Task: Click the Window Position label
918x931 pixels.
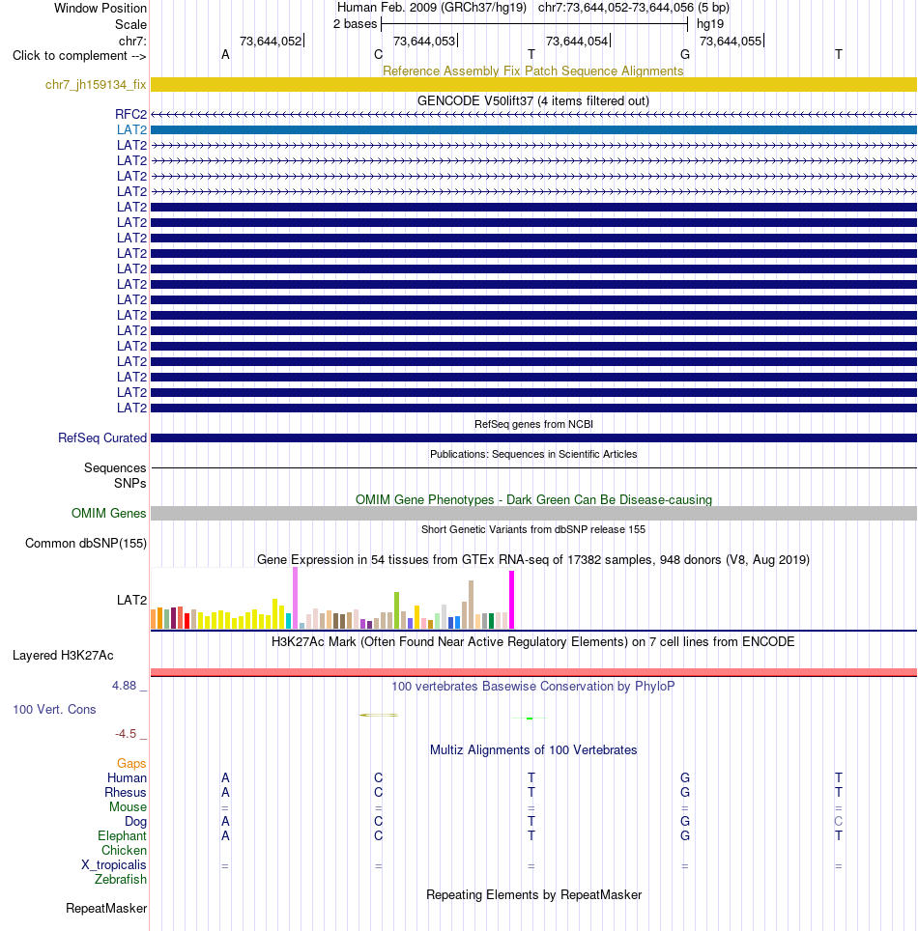Action: pos(100,9)
